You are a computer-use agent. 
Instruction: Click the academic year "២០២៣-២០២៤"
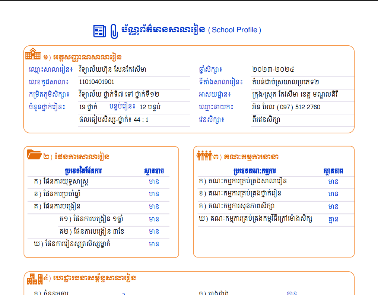coord(273,69)
